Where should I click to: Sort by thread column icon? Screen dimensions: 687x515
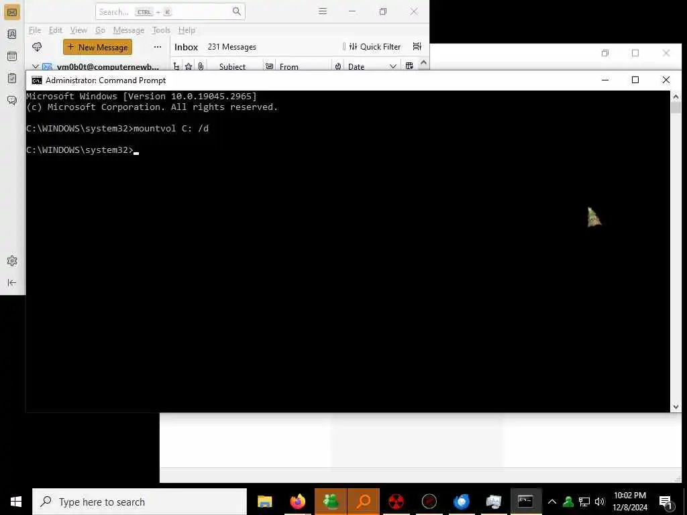pyautogui.click(x=176, y=66)
